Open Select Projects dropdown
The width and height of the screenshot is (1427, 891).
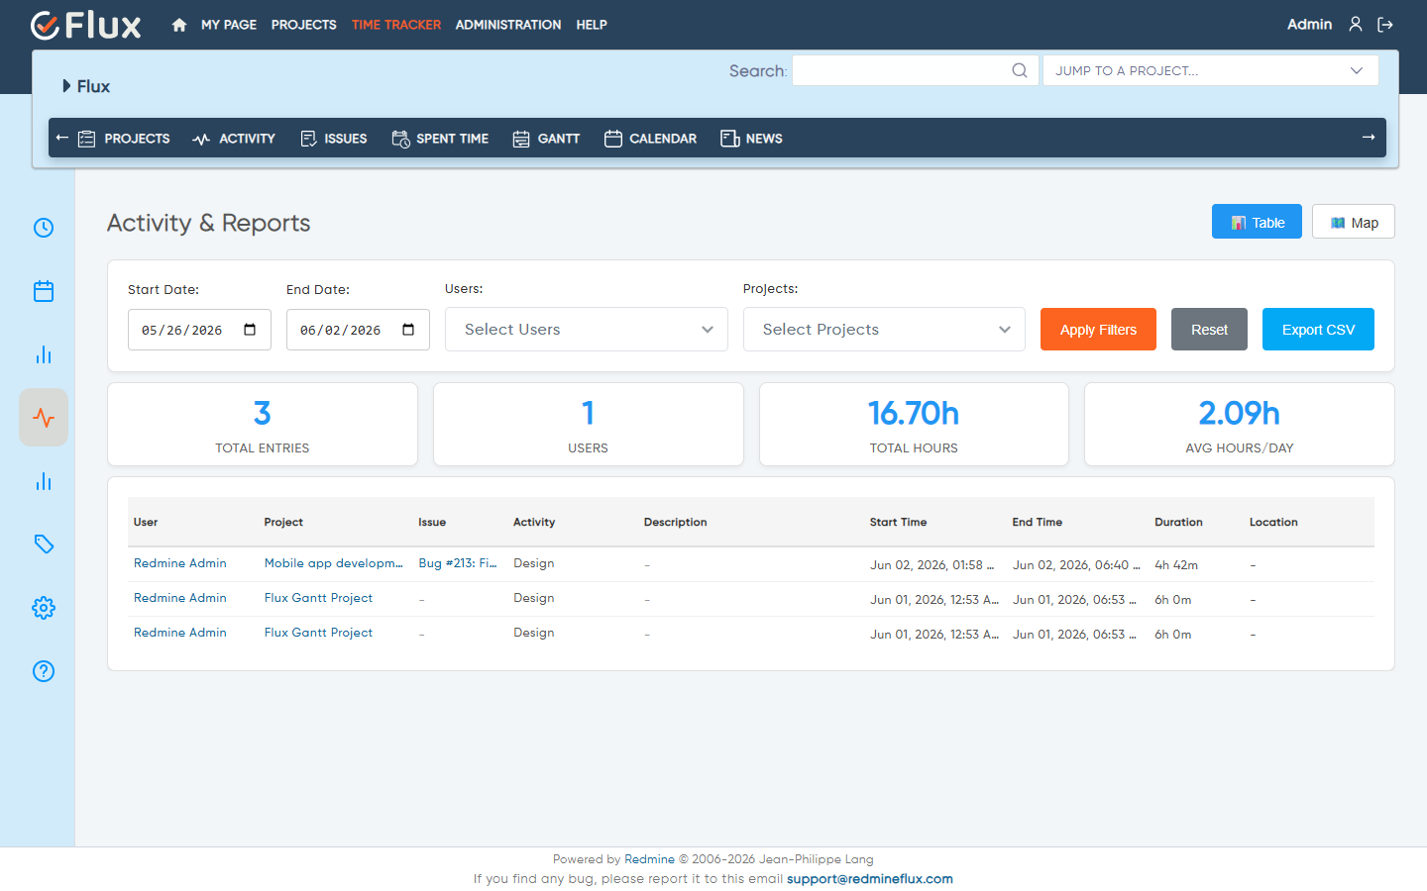pyautogui.click(x=884, y=329)
